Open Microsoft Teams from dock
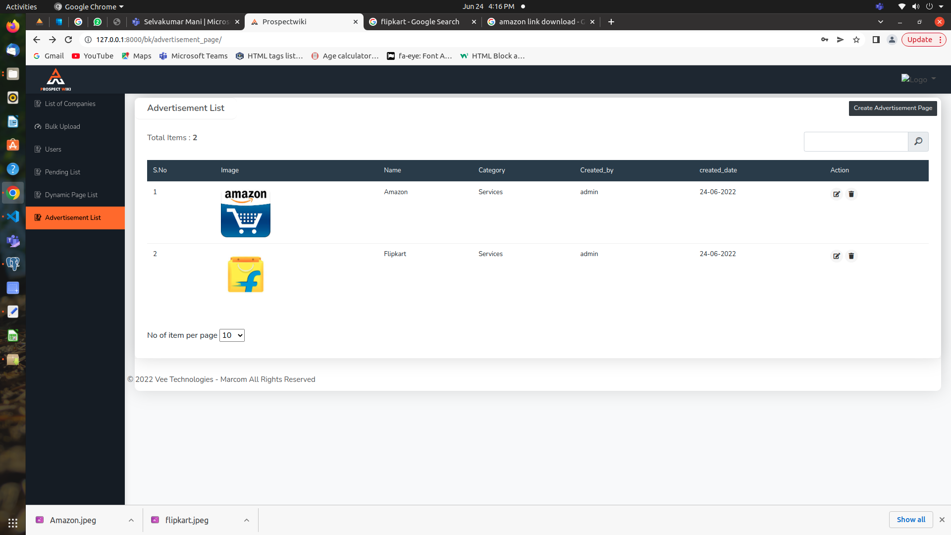Screen dimensions: 951x535 click(13, 240)
